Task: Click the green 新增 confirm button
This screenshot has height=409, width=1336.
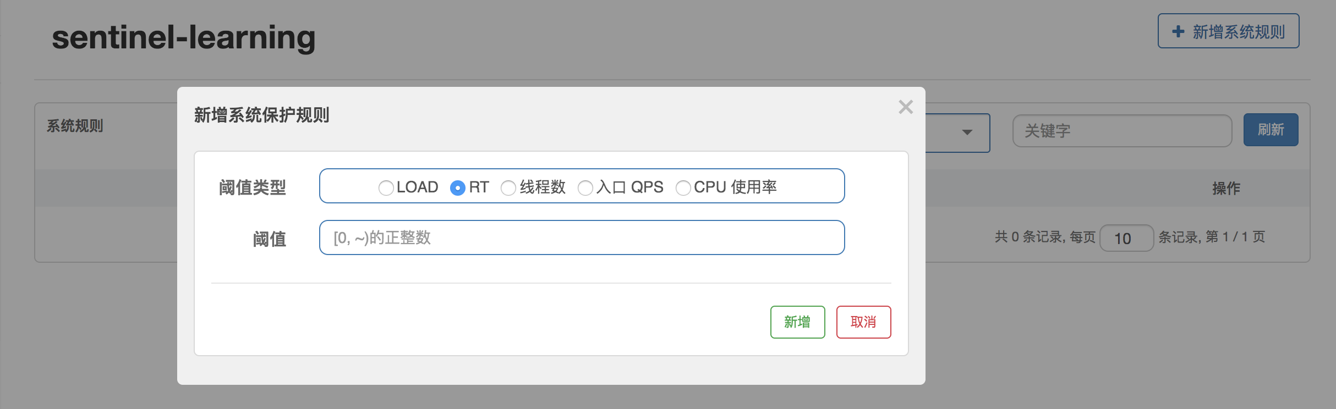Action: coord(797,322)
